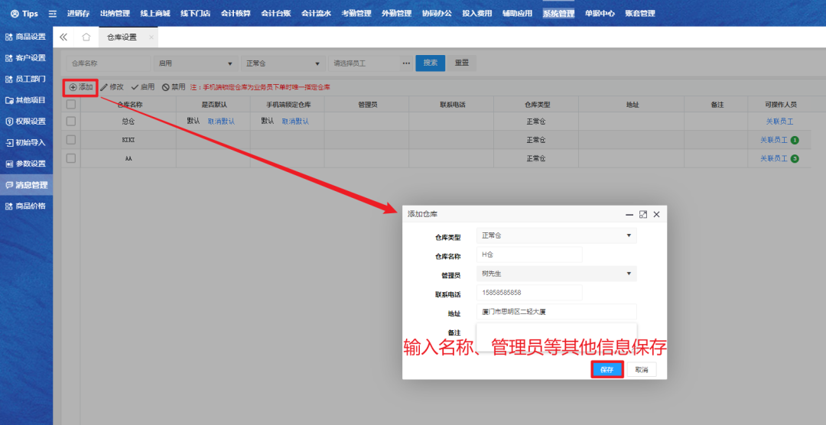This screenshot has width=826, height=425.
Task: Click the 添加 (add) plus icon
Action: 73,87
